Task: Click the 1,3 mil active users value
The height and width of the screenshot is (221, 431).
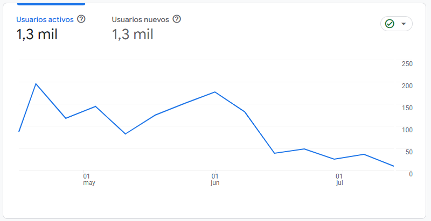Action: (37, 35)
